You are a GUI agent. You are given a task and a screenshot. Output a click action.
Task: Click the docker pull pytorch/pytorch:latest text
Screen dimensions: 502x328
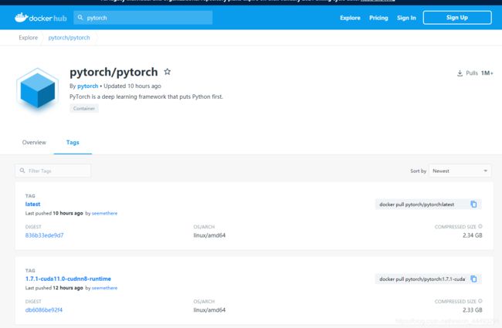416,205
